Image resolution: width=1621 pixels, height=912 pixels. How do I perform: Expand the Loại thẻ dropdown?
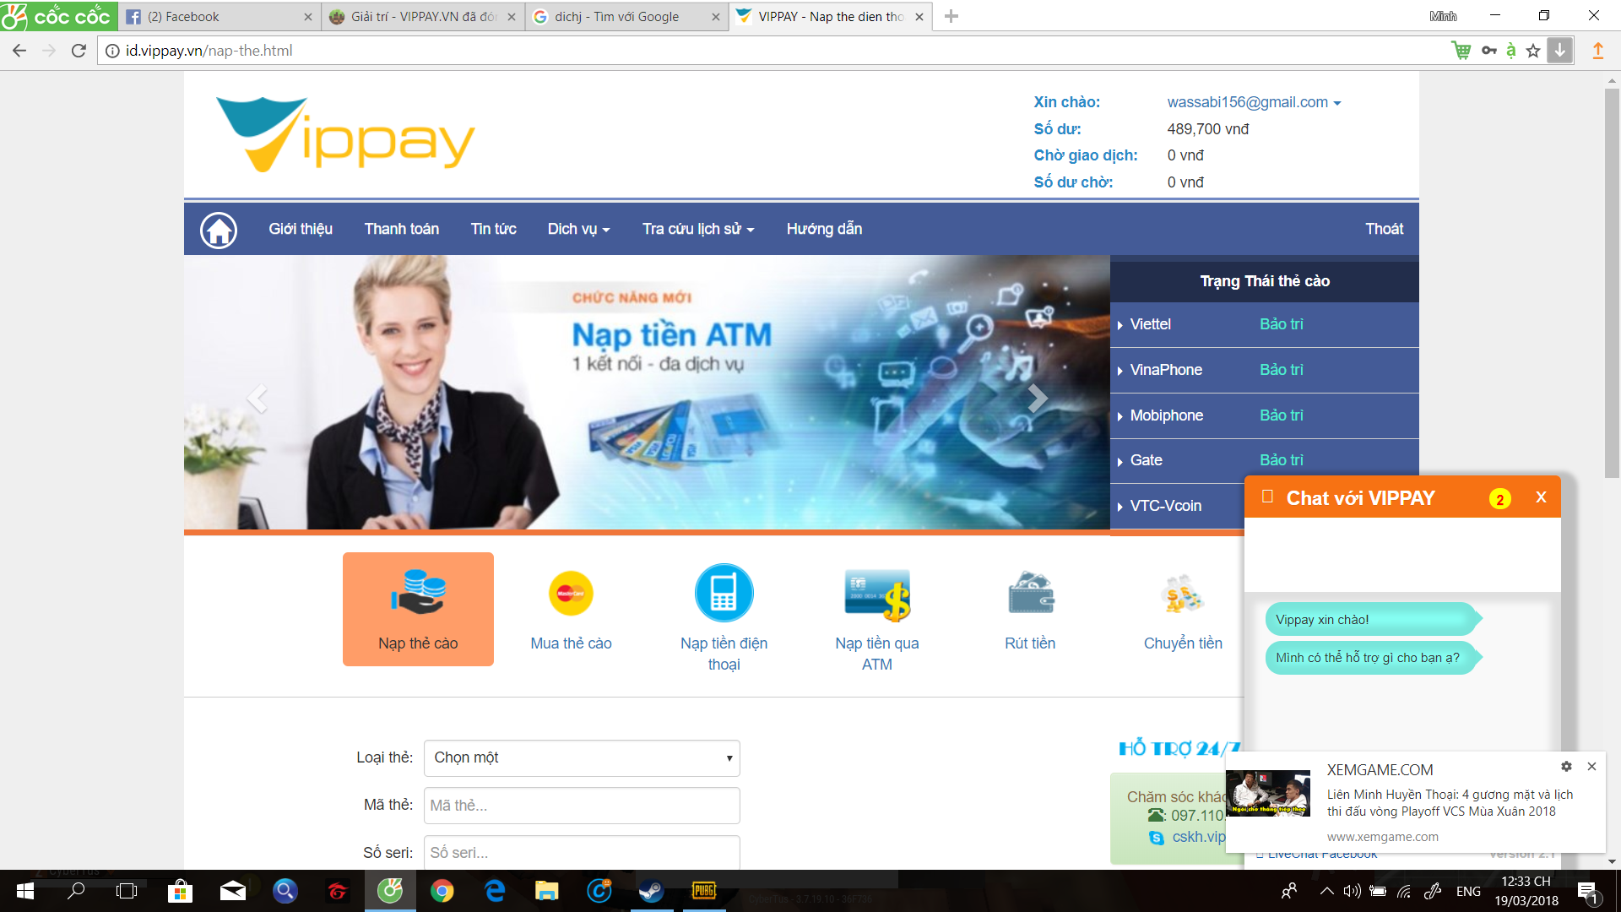pos(582,757)
